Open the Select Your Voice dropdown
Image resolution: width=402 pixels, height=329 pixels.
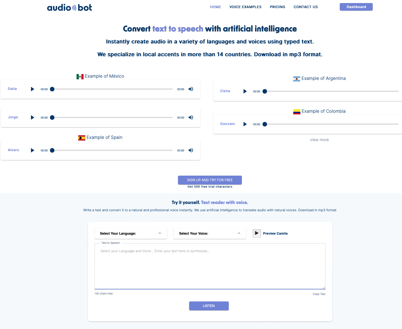click(210, 233)
